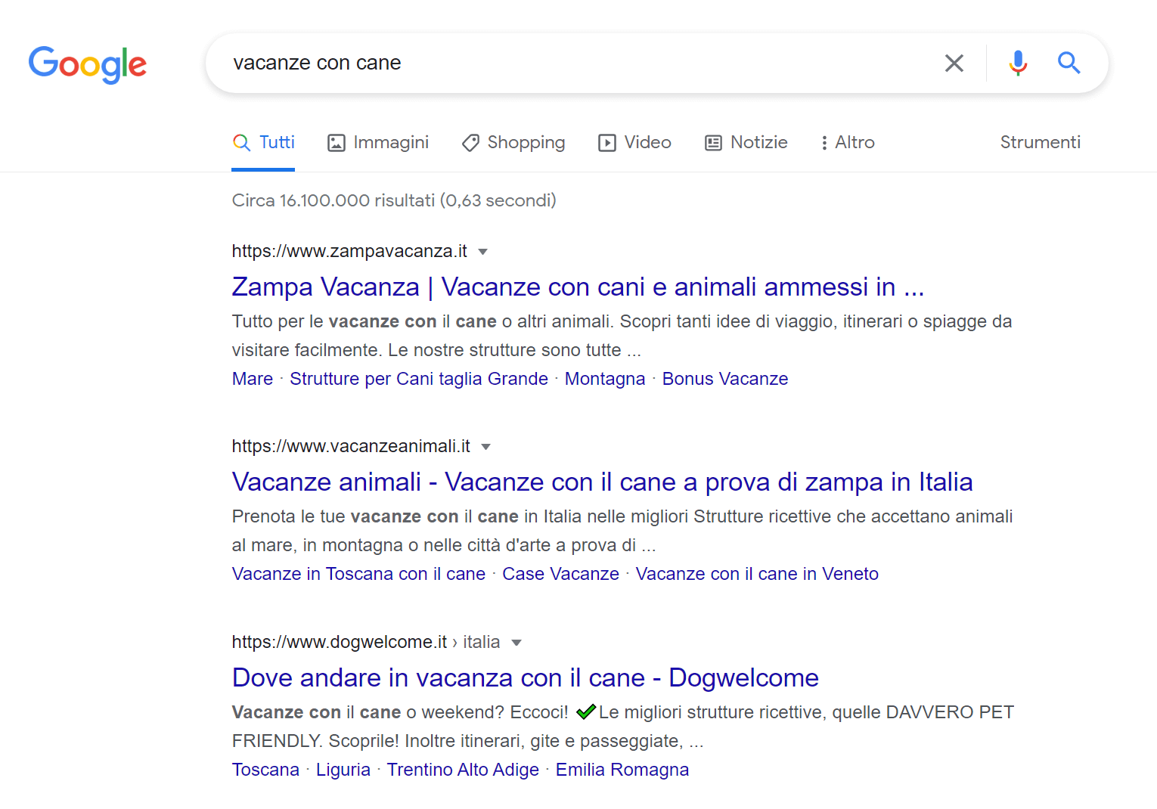
Task: Click the Tutti tab magnifier icon
Action: (x=241, y=142)
